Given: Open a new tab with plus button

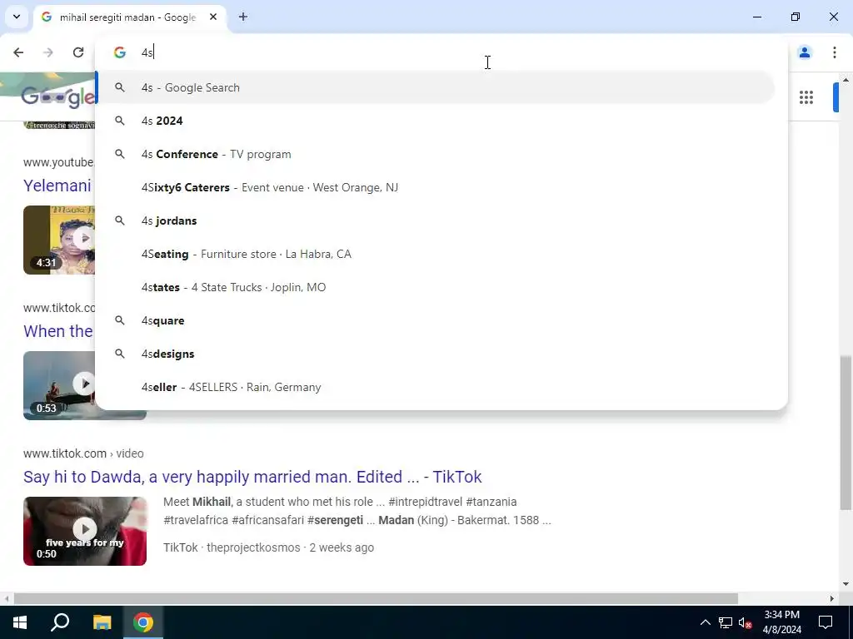Looking at the screenshot, I should [243, 17].
